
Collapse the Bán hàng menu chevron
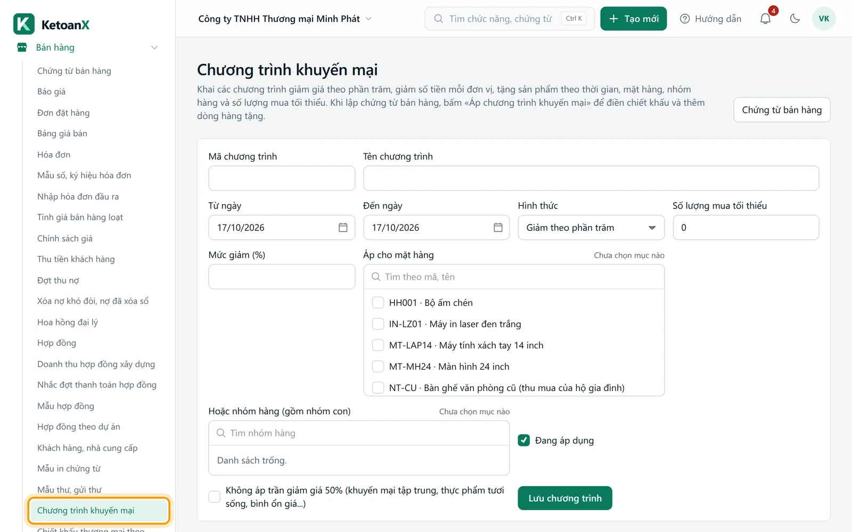[x=154, y=47]
